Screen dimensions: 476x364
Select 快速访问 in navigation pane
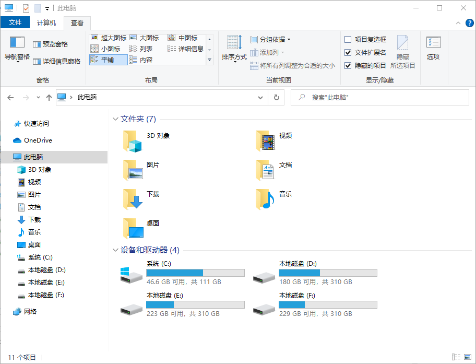click(31, 124)
